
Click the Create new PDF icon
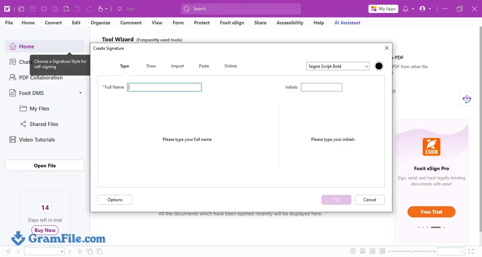coord(67,9)
